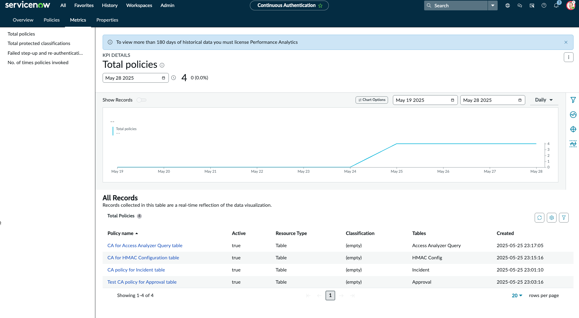The width and height of the screenshot is (579, 318).
Task: Open the sidebar panel icon in header
Action: pos(532,5)
